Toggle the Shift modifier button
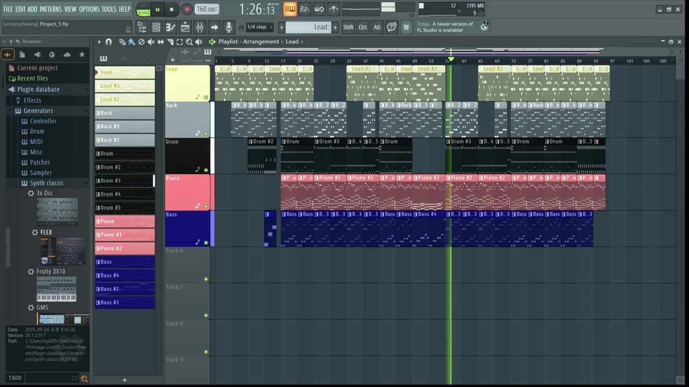Image resolution: width=689 pixels, height=387 pixels. tap(348, 27)
